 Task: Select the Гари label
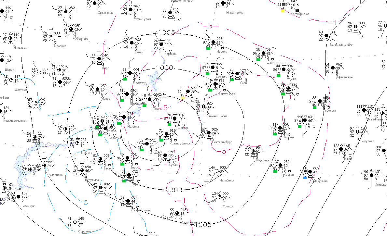pyautogui.click(x=243, y=83)
